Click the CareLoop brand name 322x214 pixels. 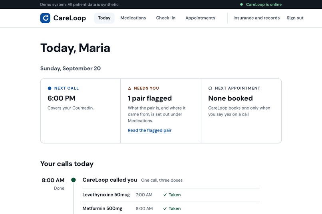pos(70,18)
